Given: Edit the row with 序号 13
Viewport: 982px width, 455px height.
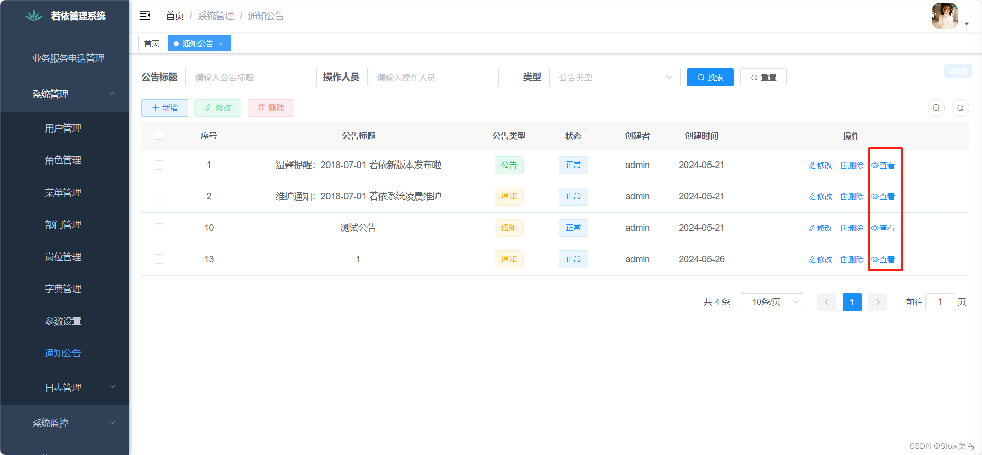Looking at the screenshot, I should click(821, 260).
